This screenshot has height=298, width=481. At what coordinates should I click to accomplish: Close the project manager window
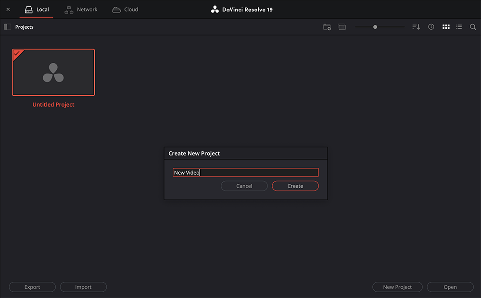[8, 9]
